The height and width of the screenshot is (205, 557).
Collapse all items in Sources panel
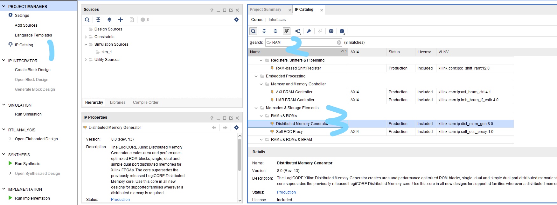[x=98, y=20]
